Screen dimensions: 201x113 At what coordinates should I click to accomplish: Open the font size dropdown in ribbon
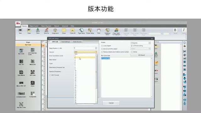pos(170,34)
